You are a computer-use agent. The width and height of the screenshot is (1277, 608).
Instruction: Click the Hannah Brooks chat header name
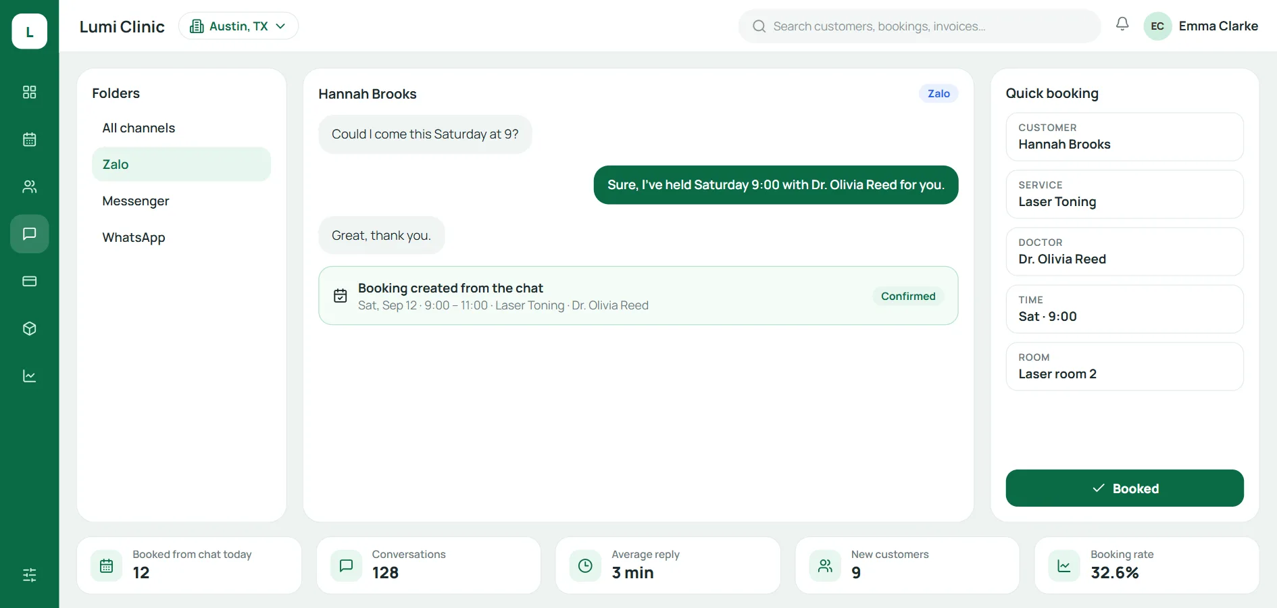tap(368, 94)
